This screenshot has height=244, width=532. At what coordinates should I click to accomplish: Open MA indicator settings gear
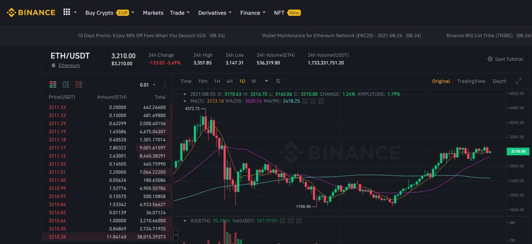click(x=313, y=101)
